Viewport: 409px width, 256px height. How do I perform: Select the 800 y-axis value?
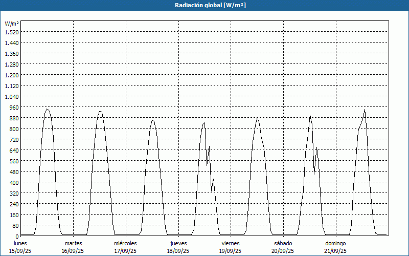[x=14, y=129]
